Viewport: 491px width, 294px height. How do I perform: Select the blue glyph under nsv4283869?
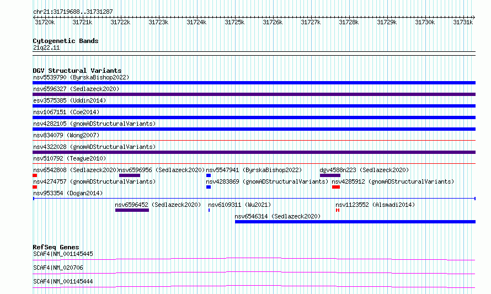point(209,187)
